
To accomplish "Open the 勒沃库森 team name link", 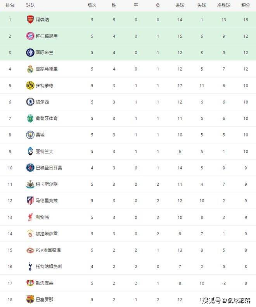I will tap(44, 283).
